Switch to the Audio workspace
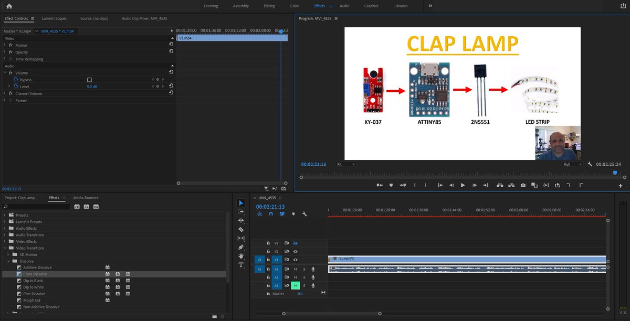630x321 pixels. [x=344, y=6]
